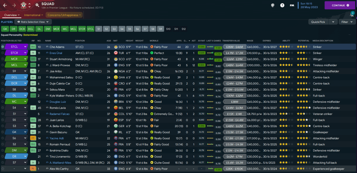Select the GK position pill
This screenshot has height=173, width=357.
click(5, 29)
